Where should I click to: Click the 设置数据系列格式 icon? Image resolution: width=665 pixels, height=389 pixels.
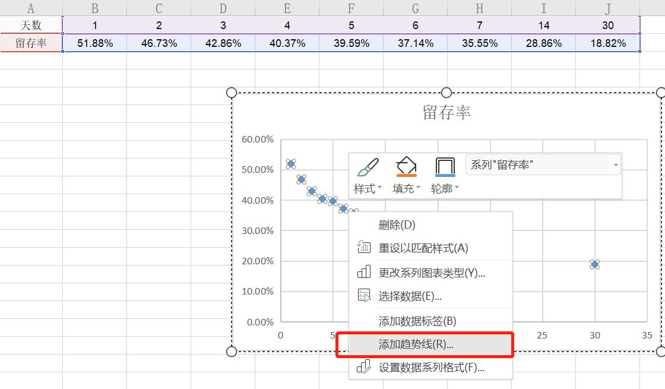click(x=364, y=367)
